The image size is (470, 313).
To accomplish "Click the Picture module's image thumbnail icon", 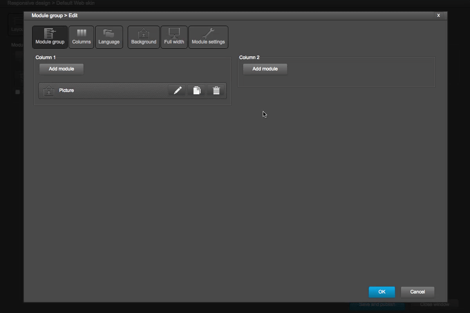I will point(49,90).
